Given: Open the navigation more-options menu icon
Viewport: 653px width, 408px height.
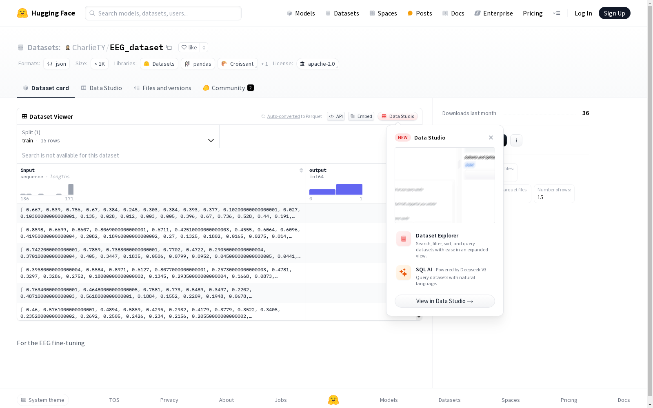Looking at the screenshot, I should pos(556,13).
